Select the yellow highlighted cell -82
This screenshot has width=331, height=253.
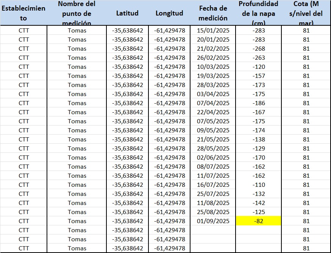pos(258,221)
